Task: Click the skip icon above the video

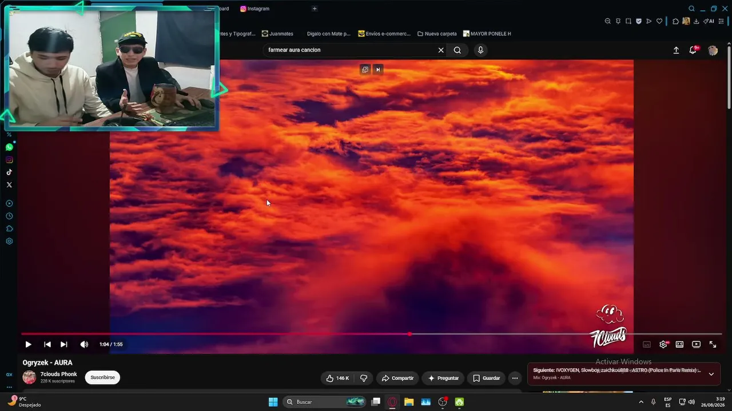Action: tap(377, 70)
